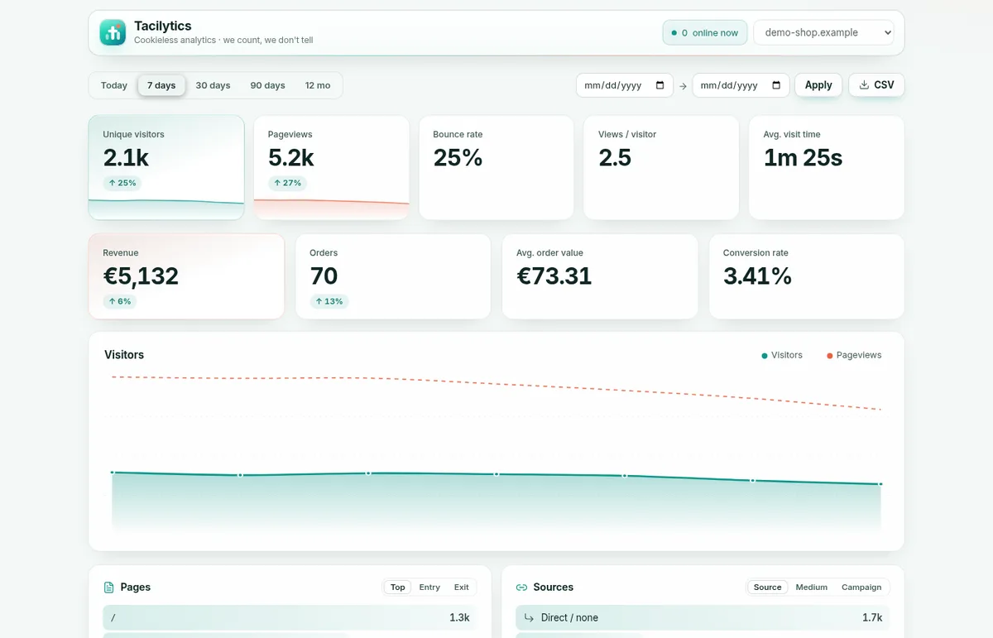Click the green online status dot

pyautogui.click(x=674, y=33)
